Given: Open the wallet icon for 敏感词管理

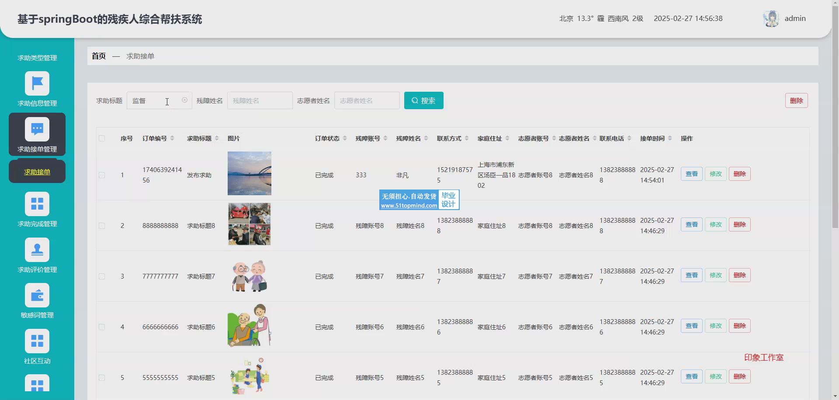Looking at the screenshot, I should pyautogui.click(x=37, y=296).
